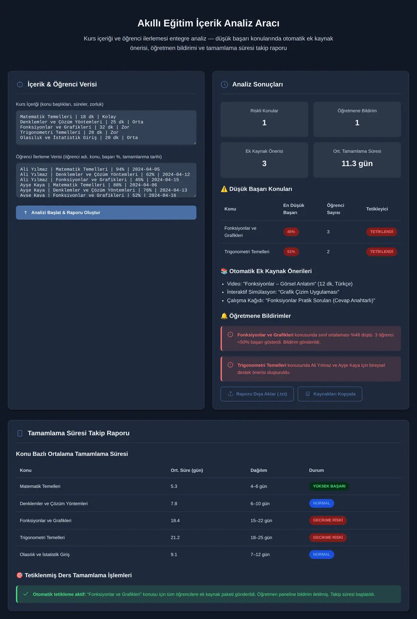Select the "Video: “Fonksiyonlar – Görsel Anlatım”" resource item
This screenshot has height=619, width=417.
pos(290,284)
